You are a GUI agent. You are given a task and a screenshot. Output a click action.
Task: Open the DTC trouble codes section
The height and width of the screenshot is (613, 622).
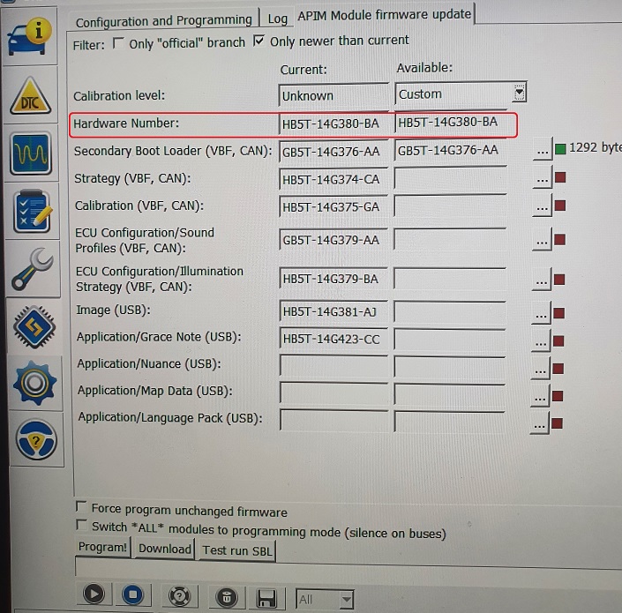[33, 98]
